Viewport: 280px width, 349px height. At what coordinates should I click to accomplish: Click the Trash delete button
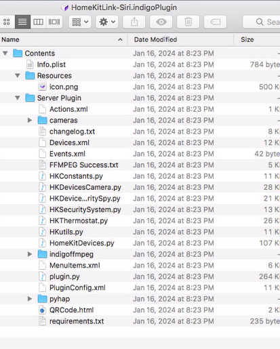[x=188, y=22]
